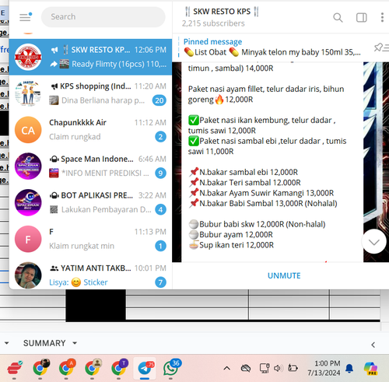This screenshot has width=389, height=382.
Task: Focus the Search chats field
Action: click(103, 17)
